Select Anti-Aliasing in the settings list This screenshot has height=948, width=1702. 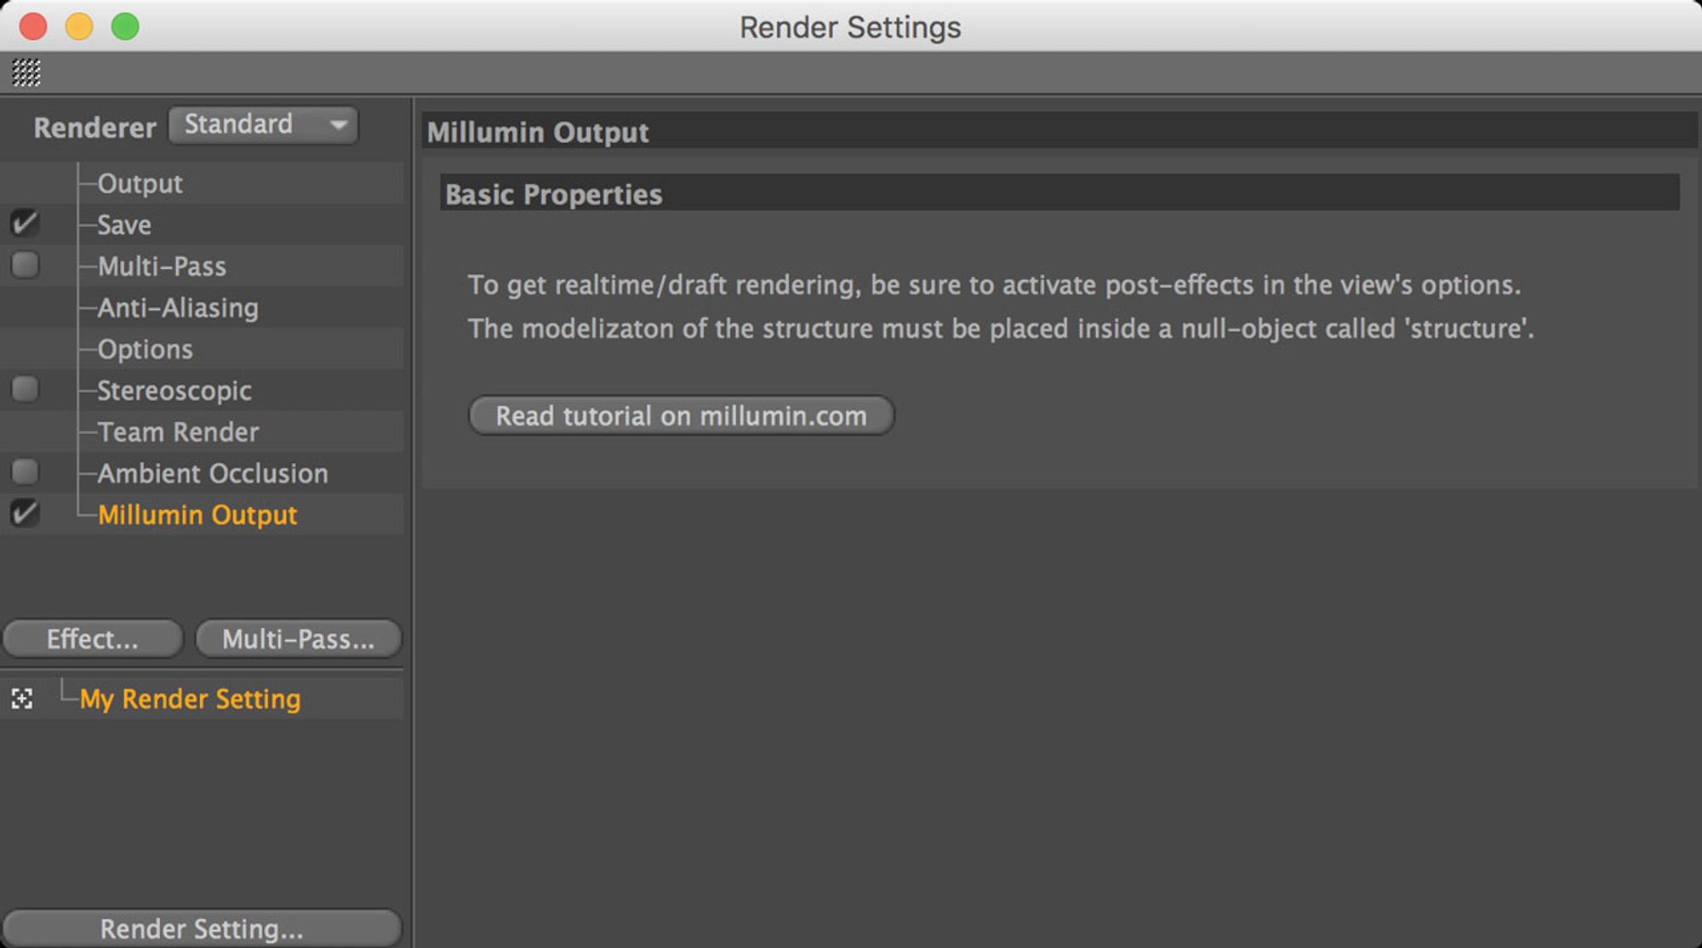(178, 308)
